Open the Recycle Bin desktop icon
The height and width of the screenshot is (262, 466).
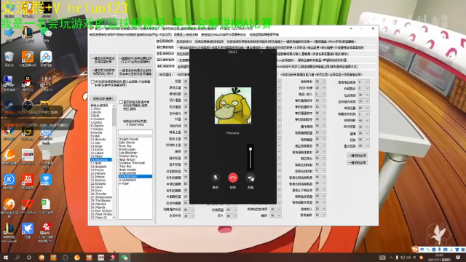click(x=9, y=59)
